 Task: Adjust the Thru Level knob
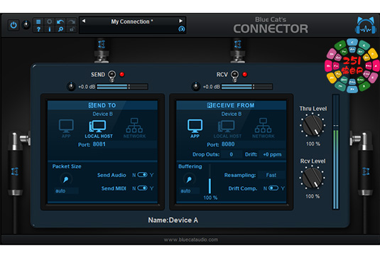[313, 126]
